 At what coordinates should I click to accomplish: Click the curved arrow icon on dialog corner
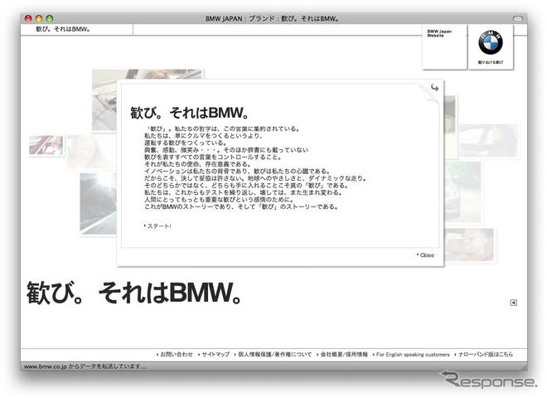pyautogui.click(x=434, y=88)
